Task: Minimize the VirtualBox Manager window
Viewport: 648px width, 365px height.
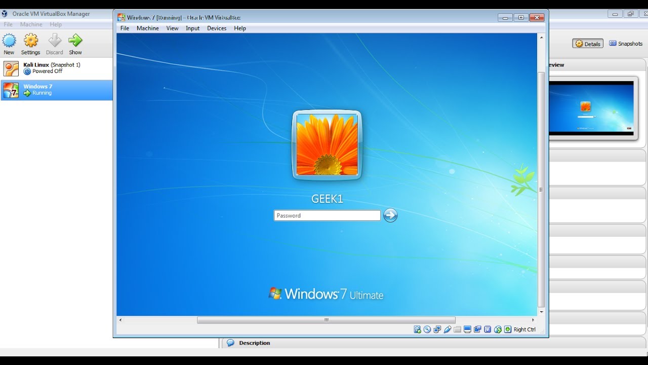Action: pos(615,14)
